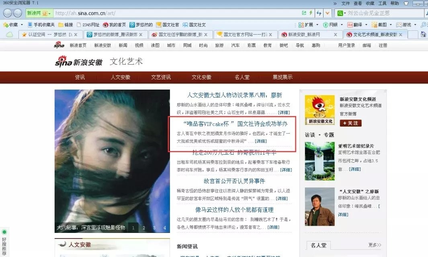
Task: Close the 梦悠然的微博_腾讯微博 tab
Action: click(141, 35)
